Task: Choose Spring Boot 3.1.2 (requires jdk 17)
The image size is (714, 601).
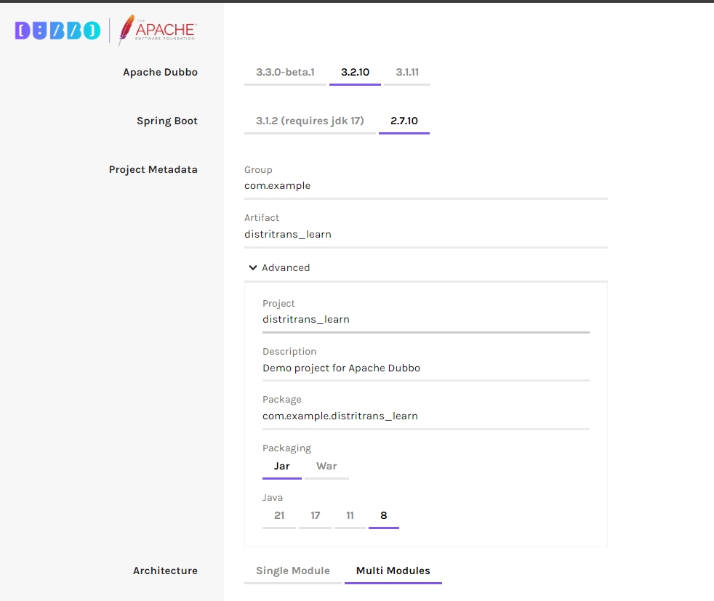Action: tap(310, 121)
